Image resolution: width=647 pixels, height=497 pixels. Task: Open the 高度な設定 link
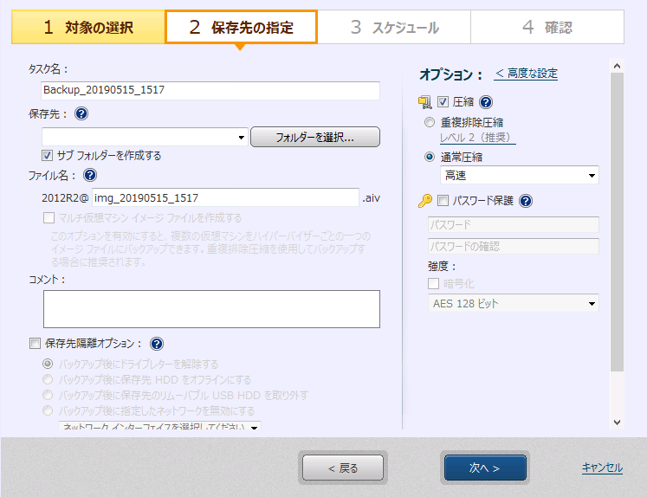pos(526,74)
